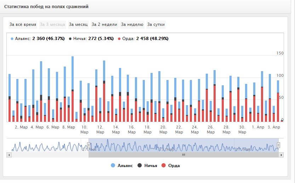Click the blue Альянс legend circle at the bottom
Viewport: 295px width, 183px height.
click(x=113, y=166)
